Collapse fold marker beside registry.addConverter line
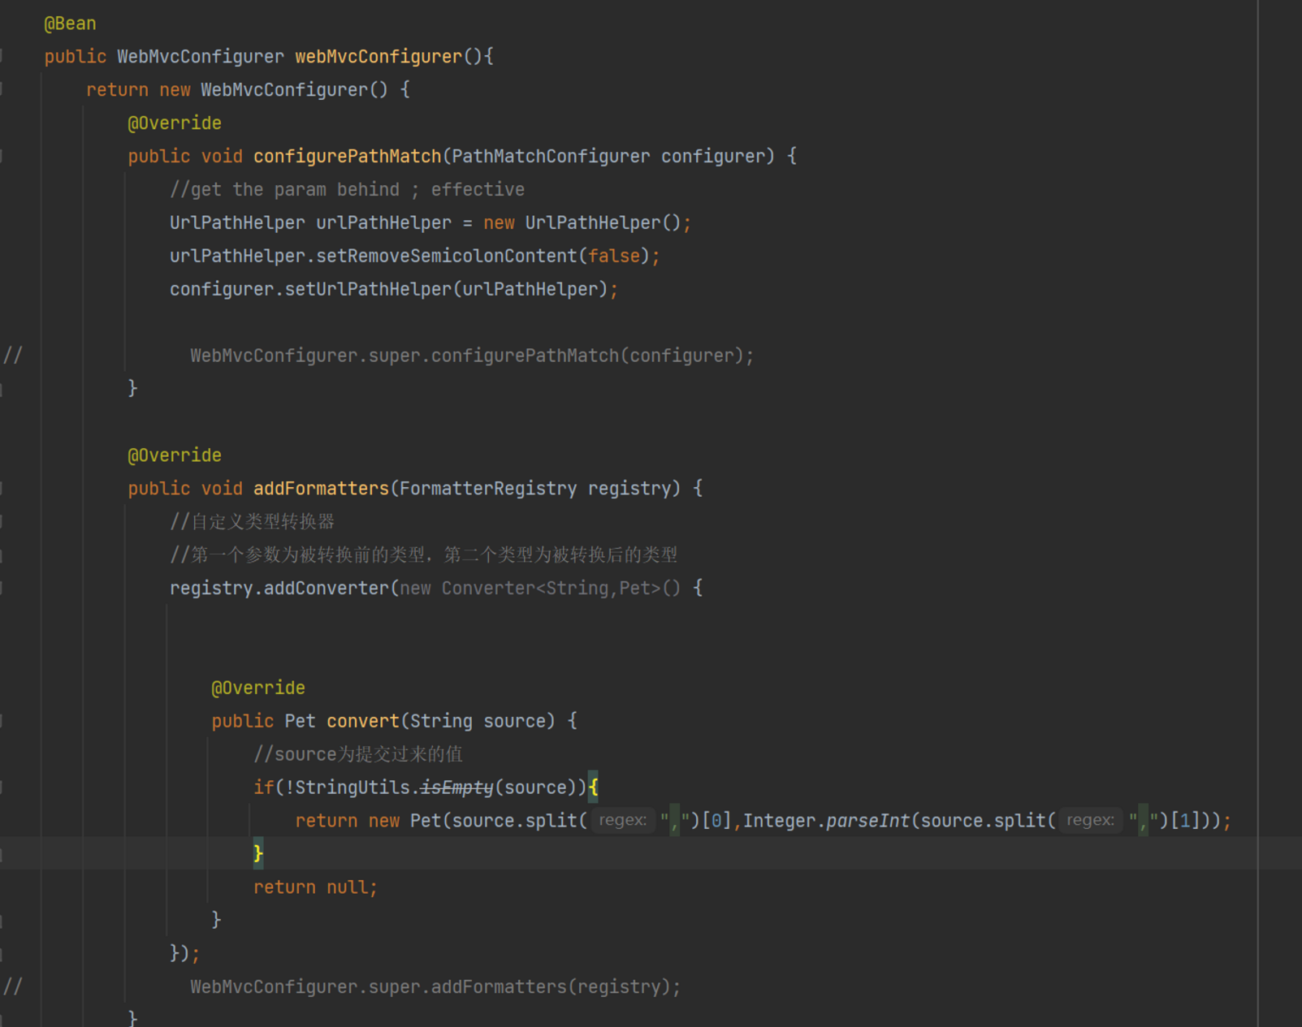This screenshot has height=1027, width=1302. tap(2, 589)
